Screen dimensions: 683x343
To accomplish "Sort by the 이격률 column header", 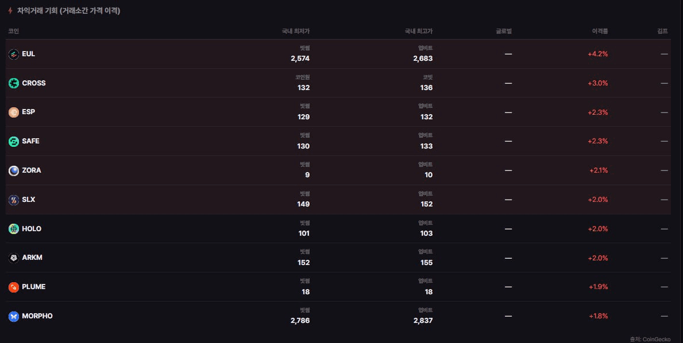I will pyautogui.click(x=600, y=32).
